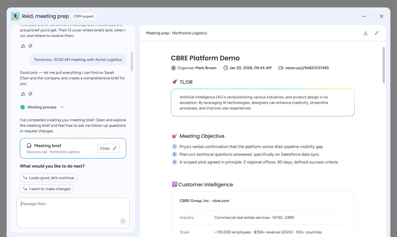Click the 'Jan 20, 2026, 09:45 AM' date
This screenshot has height=237, width=397.
(250, 68)
